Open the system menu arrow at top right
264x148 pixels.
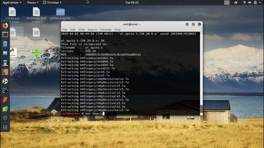(x=259, y=2)
